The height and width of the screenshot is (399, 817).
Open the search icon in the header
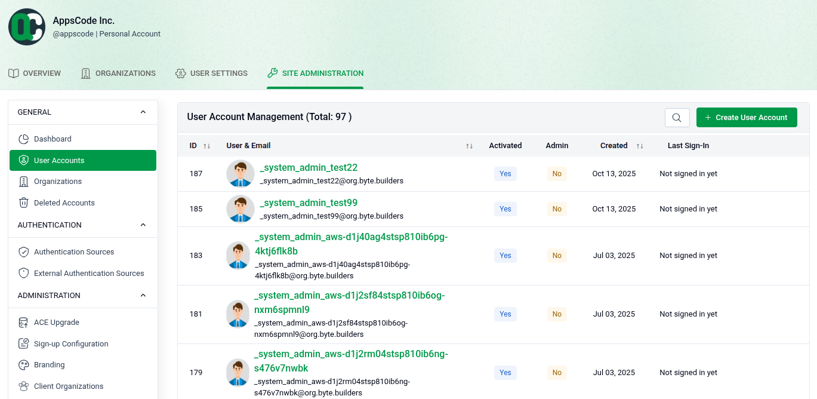[677, 118]
